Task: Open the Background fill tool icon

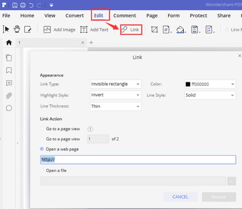Action: pos(181,30)
